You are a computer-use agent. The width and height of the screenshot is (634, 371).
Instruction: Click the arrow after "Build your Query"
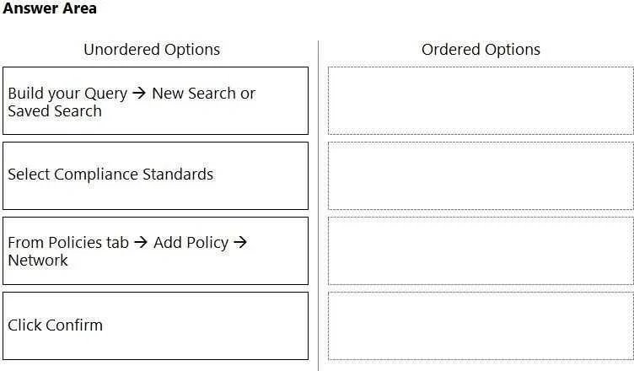tap(139, 94)
